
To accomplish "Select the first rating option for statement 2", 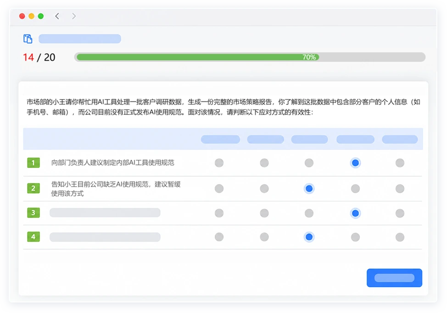I will tap(219, 189).
